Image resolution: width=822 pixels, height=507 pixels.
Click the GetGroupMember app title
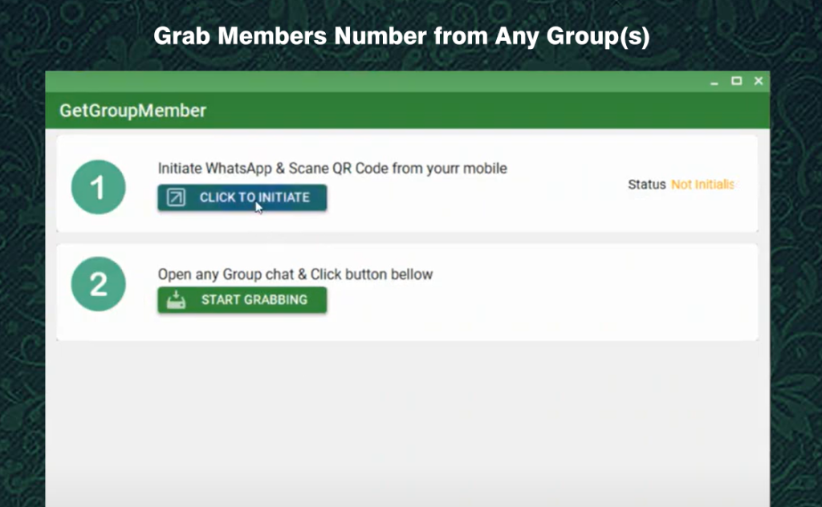[132, 111]
